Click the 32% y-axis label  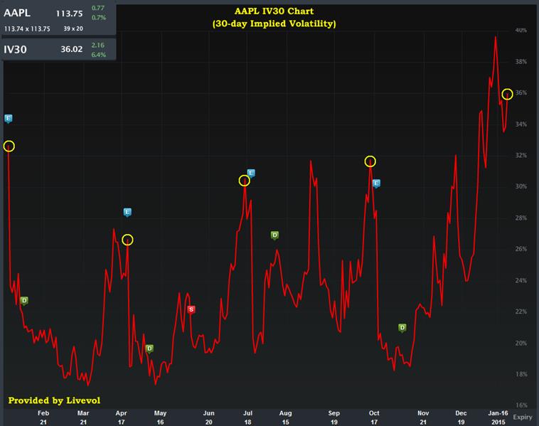(x=521, y=156)
